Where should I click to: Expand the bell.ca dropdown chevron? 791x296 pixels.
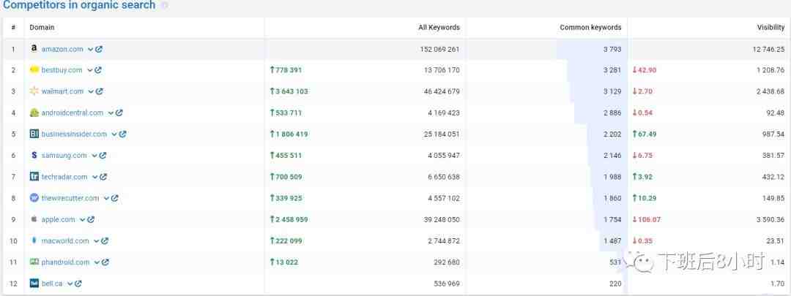(70, 284)
